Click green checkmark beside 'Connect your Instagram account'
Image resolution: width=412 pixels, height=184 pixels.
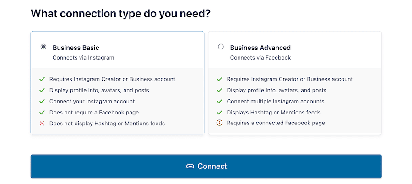42,101
